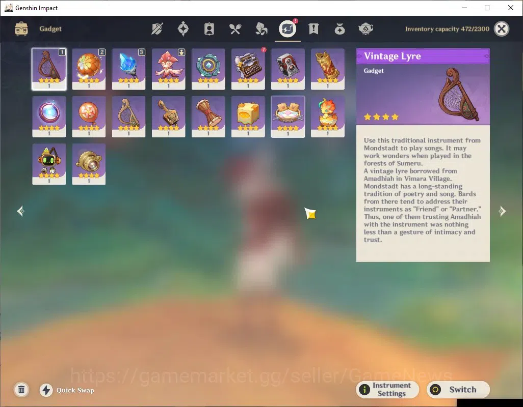Select the orange flower ball in slot 2

point(89,69)
